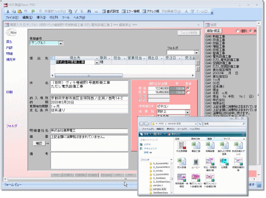
Task: Click the green Excel export toolbar icon
Action: click(33, 12)
